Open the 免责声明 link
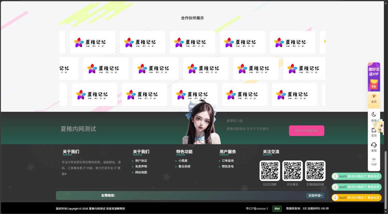 [x=141, y=167]
